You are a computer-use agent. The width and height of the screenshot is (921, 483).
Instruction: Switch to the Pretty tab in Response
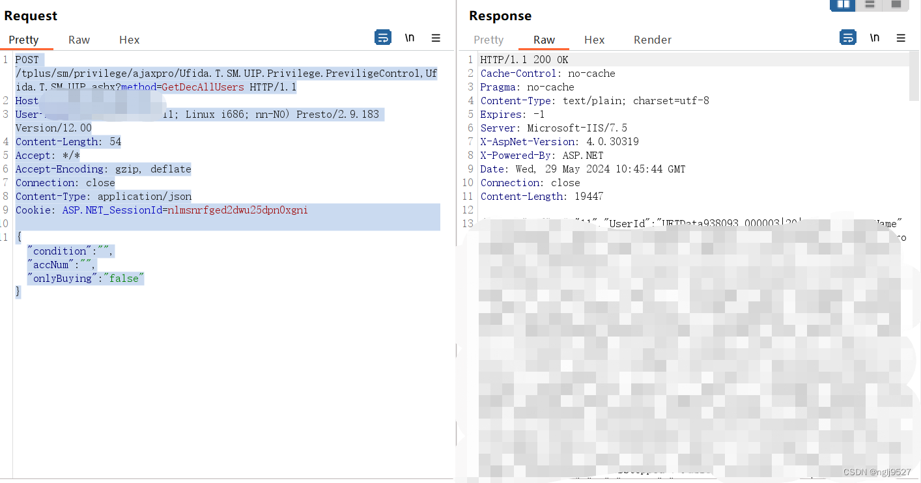[489, 40]
